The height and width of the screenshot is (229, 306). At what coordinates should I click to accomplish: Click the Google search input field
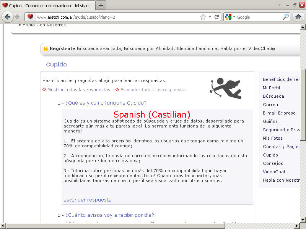tap(259, 17)
